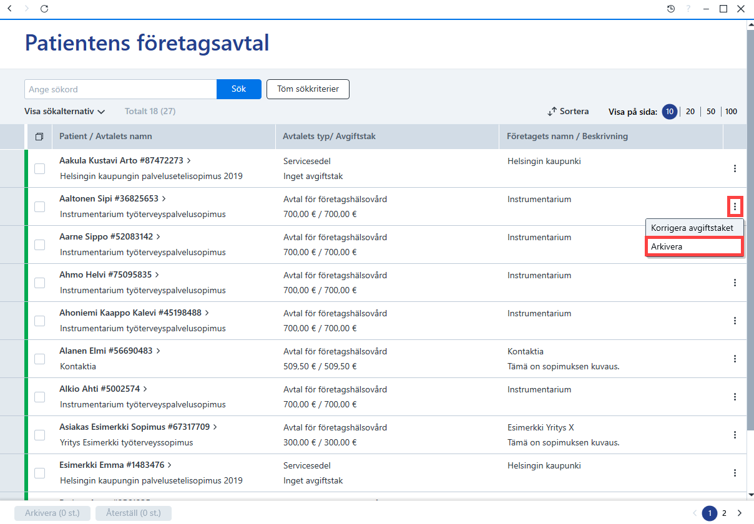The image size is (754, 524).
Task: Expand chevron next to Esimerkki Emma #1483476
Action: (170, 465)
